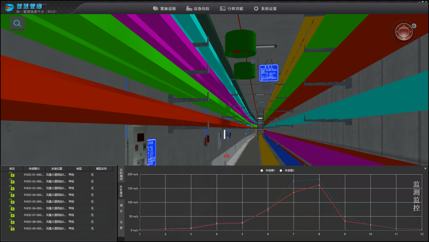Click the small badge beside the compass

pyautogui.click(x=414, y=25)
